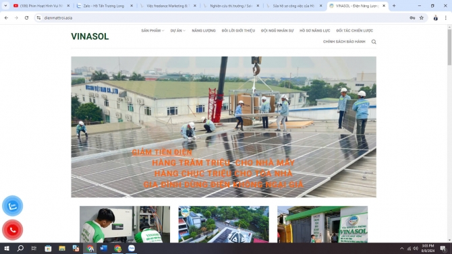Image resolution: width=452 pixels, height=254 pixels.
Task: Bookmark this page with the star icon
Action: pos(422,18)
